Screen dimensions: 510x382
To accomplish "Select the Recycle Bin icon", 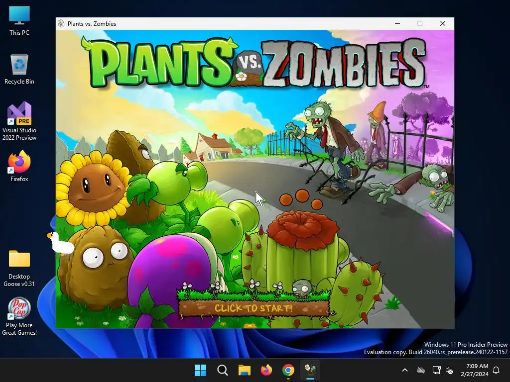I will pos(19,69).
